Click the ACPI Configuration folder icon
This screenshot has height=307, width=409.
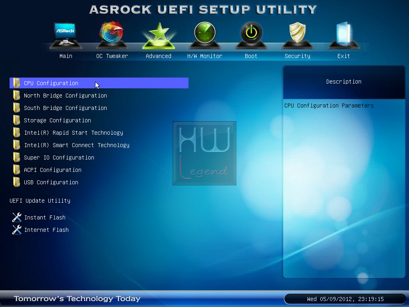16,169
